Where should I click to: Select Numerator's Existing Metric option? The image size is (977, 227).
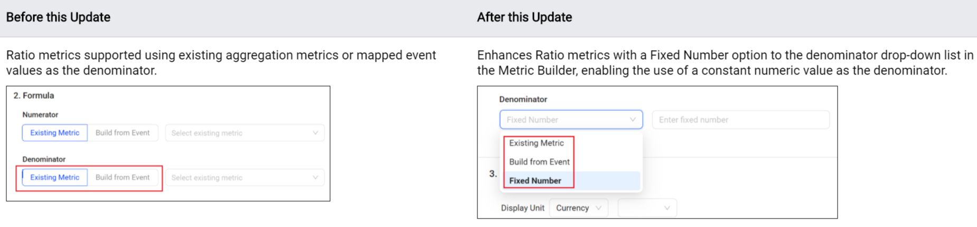tap(54, 133)
